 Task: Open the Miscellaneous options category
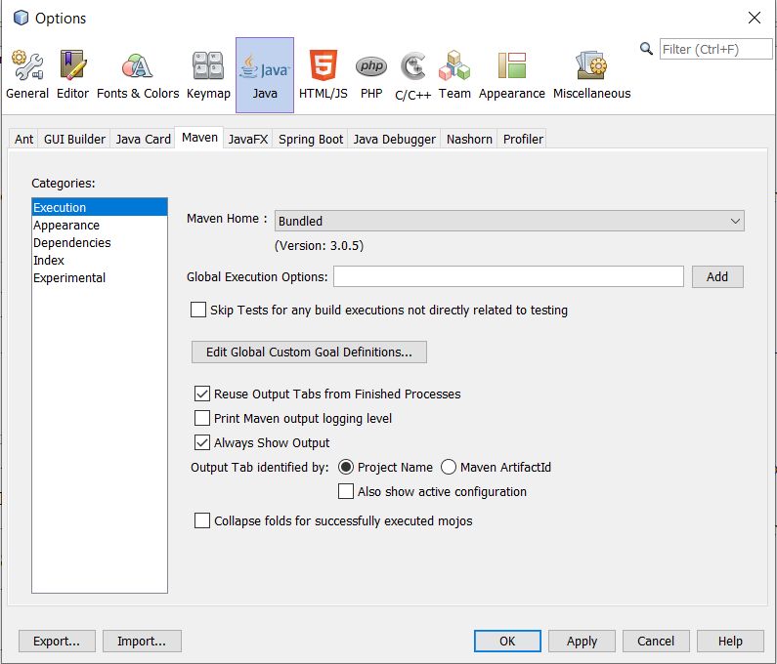pos(591,75)
